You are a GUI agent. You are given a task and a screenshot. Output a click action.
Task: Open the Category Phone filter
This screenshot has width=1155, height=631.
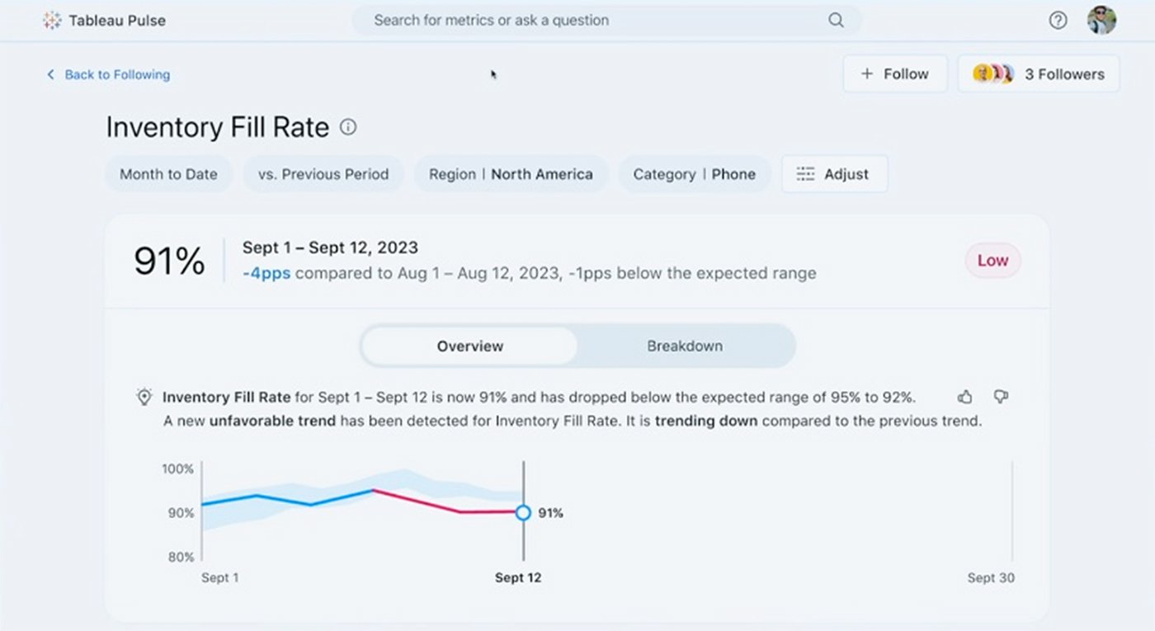click(694, 174)
